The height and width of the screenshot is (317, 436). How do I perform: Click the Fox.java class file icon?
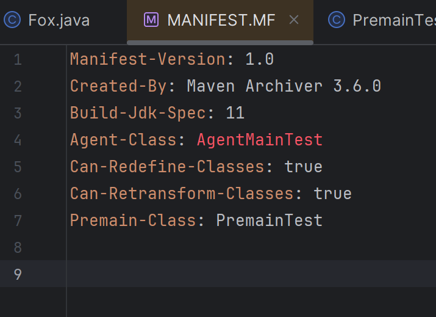click(x=12, y=20)
